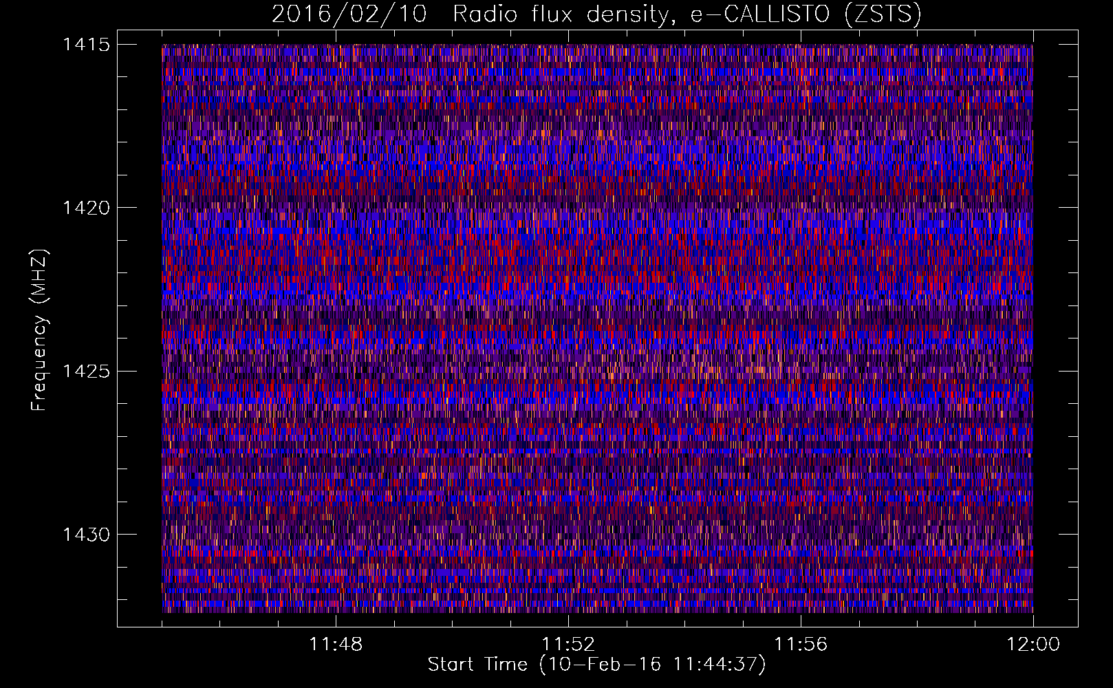Click the plot title '2016/02/10 Radio flux density, e-CALLISTO (ZSTS)'
1113x688 pixels.
coord(596,14)
